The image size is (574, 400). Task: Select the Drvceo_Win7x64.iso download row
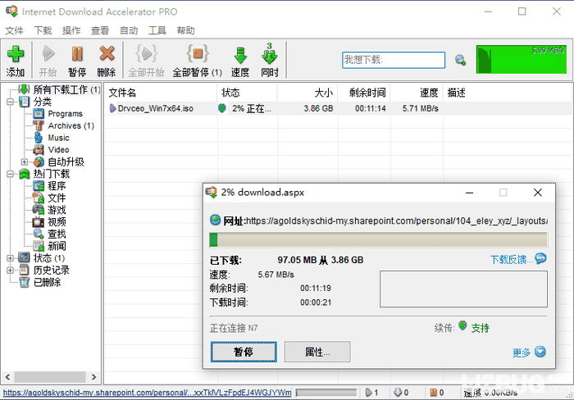point(339,108)
